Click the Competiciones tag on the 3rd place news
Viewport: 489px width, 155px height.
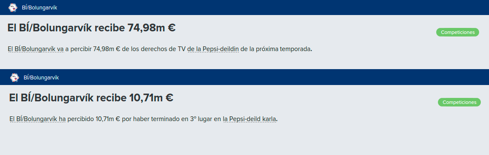pos(459,102)
